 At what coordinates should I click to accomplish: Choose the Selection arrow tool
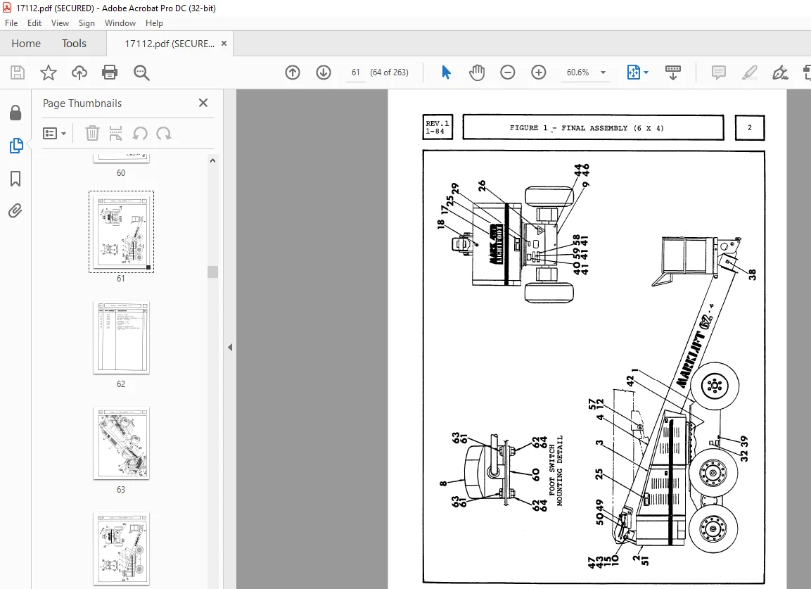[447, 72]
